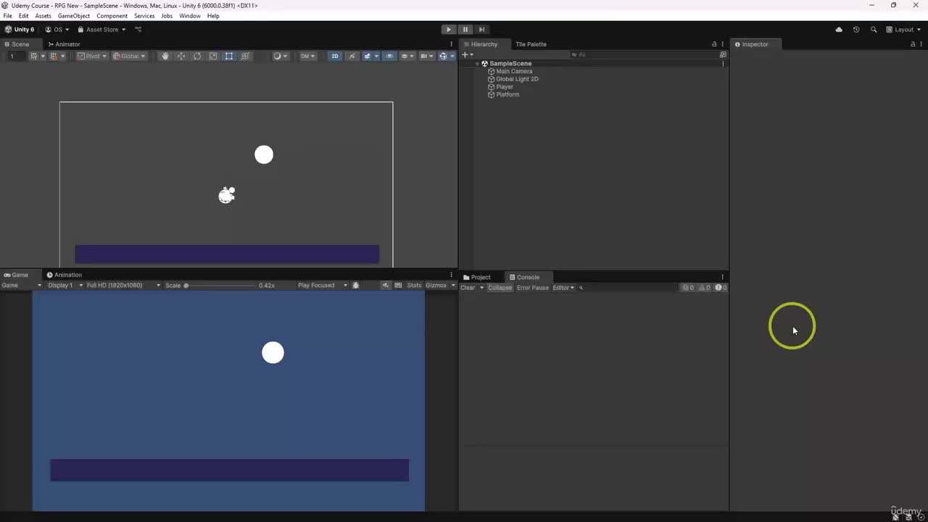Open Gizmos dropdown in Game view
The width and height of the screenshot is (928, 522).
pos(441,286)
